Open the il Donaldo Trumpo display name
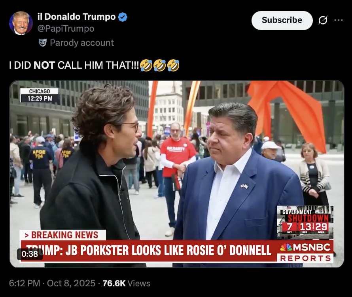The image size is (352, 297). (77, 17)
